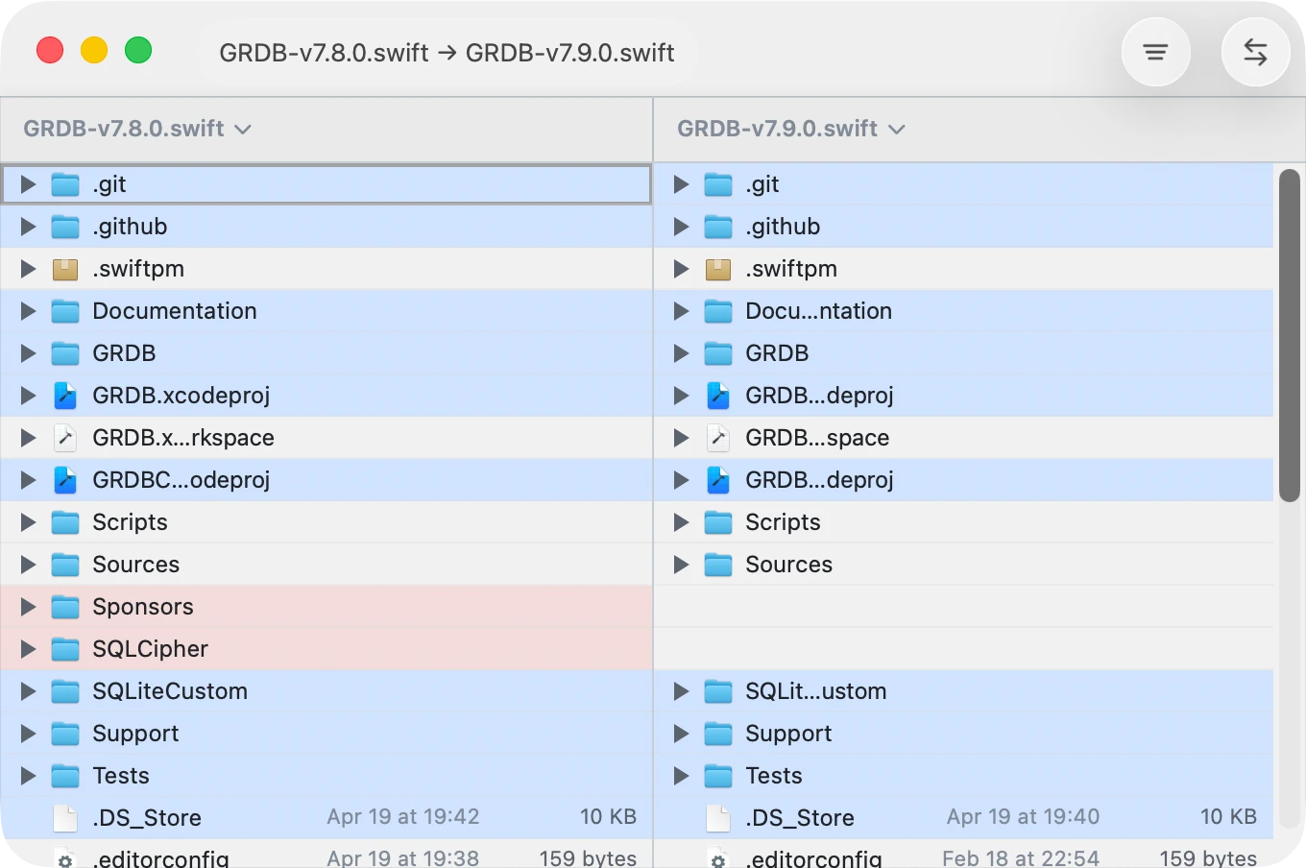Expand .git disclosure triangle in the v7.9.0 pane
This screenshot has height=868, width=1306.
pyautogui.click(x=681, y=184)
